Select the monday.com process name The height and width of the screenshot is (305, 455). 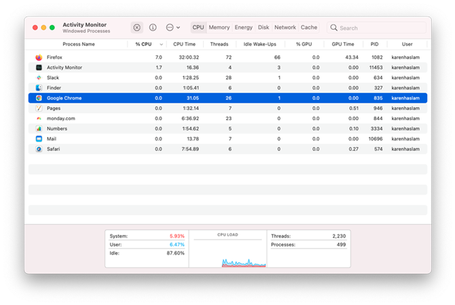[x=61, y=118]
